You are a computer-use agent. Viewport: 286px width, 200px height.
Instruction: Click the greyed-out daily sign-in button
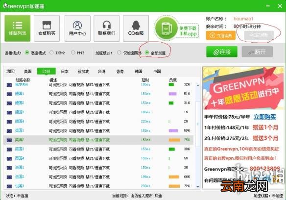pyautogui.click(x=259, y=35)
